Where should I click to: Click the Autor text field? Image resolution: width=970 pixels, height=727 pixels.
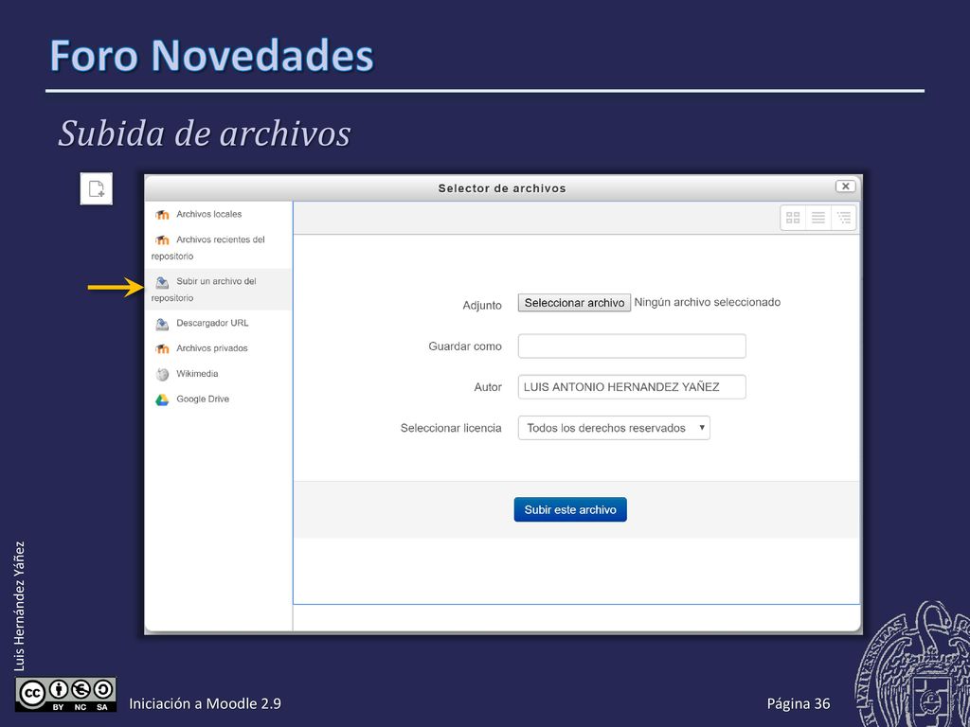coord(632,387)
